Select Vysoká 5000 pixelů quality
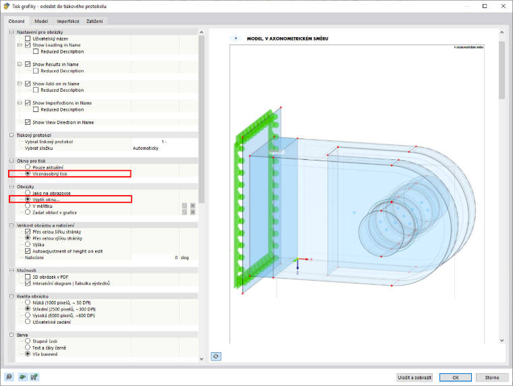The height and width of the screenshot is (386, 513). pyautogui.click(x=28, y=315)
